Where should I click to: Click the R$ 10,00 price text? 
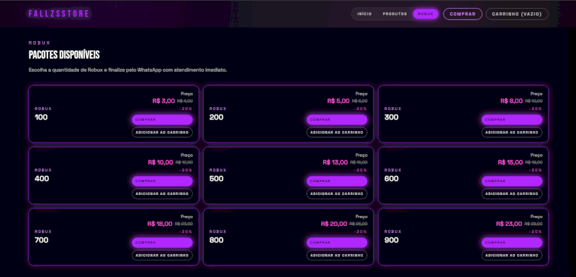click(161, 162)
